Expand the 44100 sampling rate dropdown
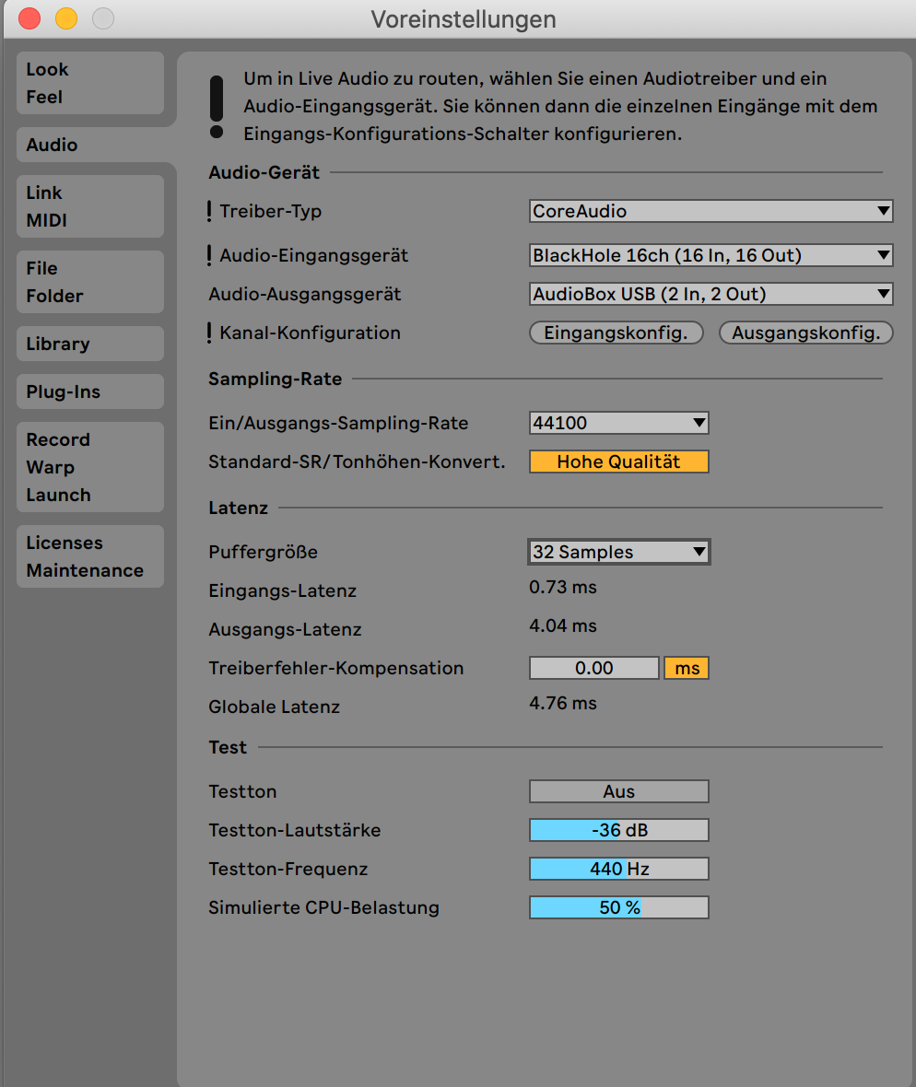The image size is (916, 1087). click(x=618, y=423)
